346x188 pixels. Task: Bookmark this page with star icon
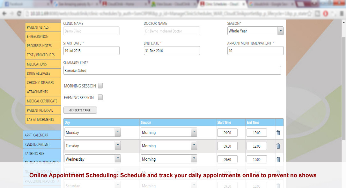(309, 14)
